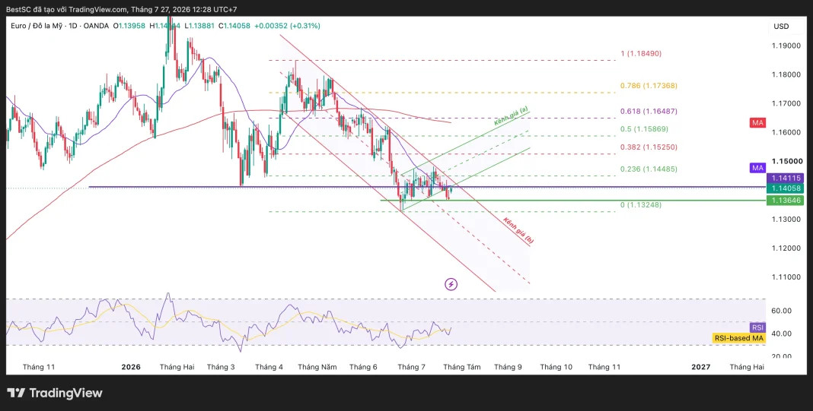Click the Tháng 4 time axis label
This screenshot has height=411, width=813.
click(269, 367)
